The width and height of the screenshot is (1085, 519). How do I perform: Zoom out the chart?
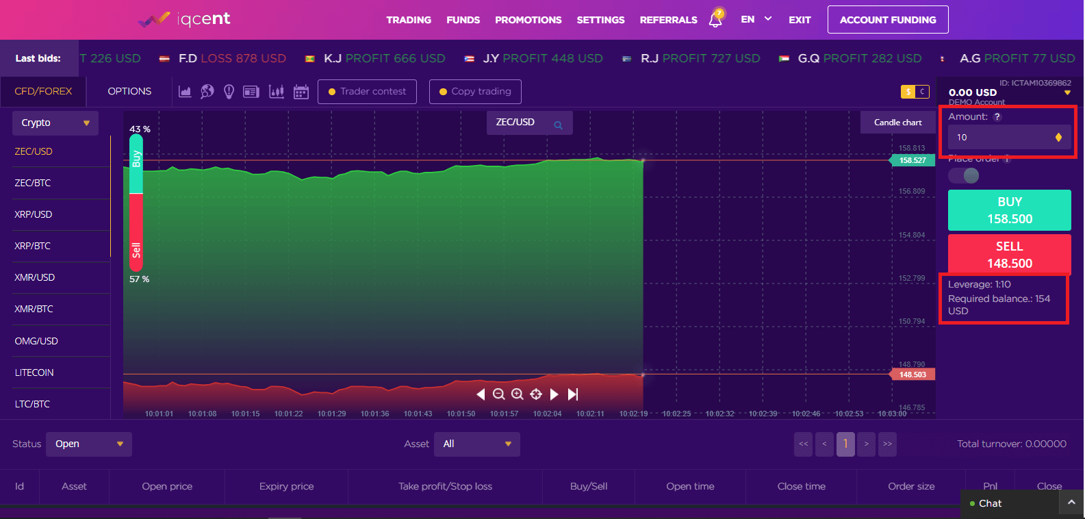tap(499, 394)
